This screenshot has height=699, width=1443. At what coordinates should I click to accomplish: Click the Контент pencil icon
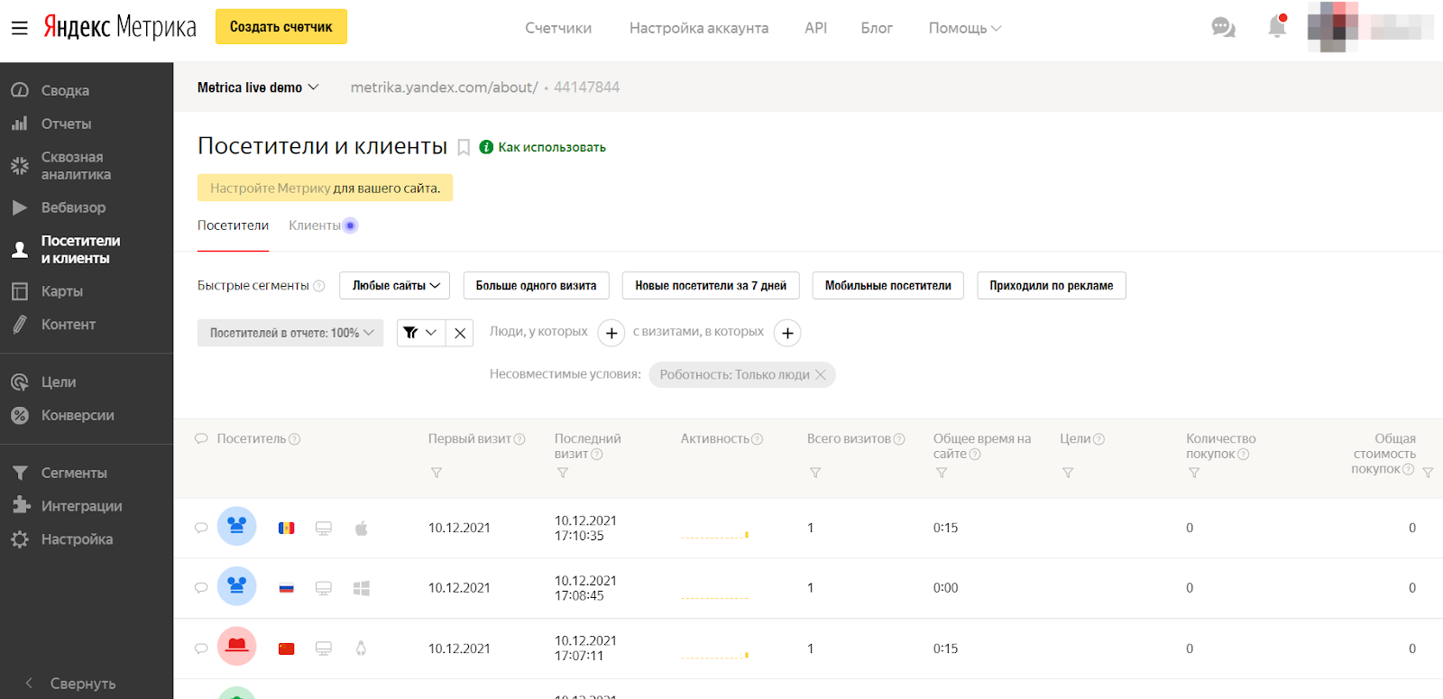pos(20,325)
